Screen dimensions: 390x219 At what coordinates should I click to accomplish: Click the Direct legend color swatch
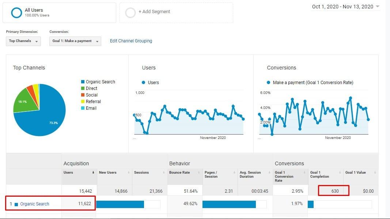coord(83,88)
